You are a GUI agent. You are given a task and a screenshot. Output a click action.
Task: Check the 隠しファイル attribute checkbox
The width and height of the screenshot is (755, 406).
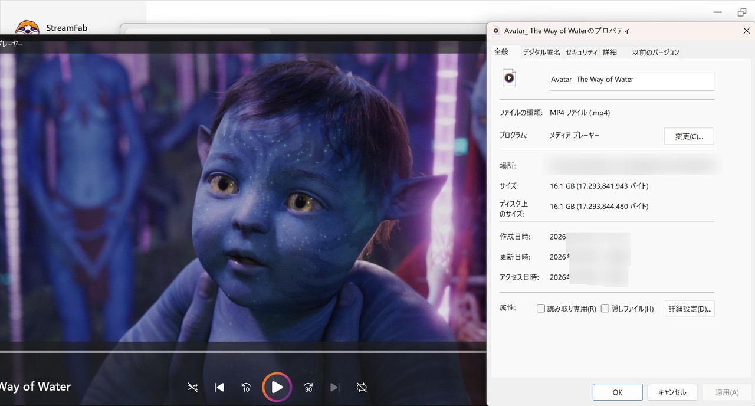[x=605, y=308]
